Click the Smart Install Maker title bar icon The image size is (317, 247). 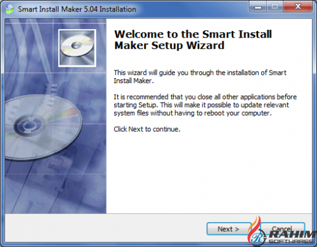(x=10, y=10)
